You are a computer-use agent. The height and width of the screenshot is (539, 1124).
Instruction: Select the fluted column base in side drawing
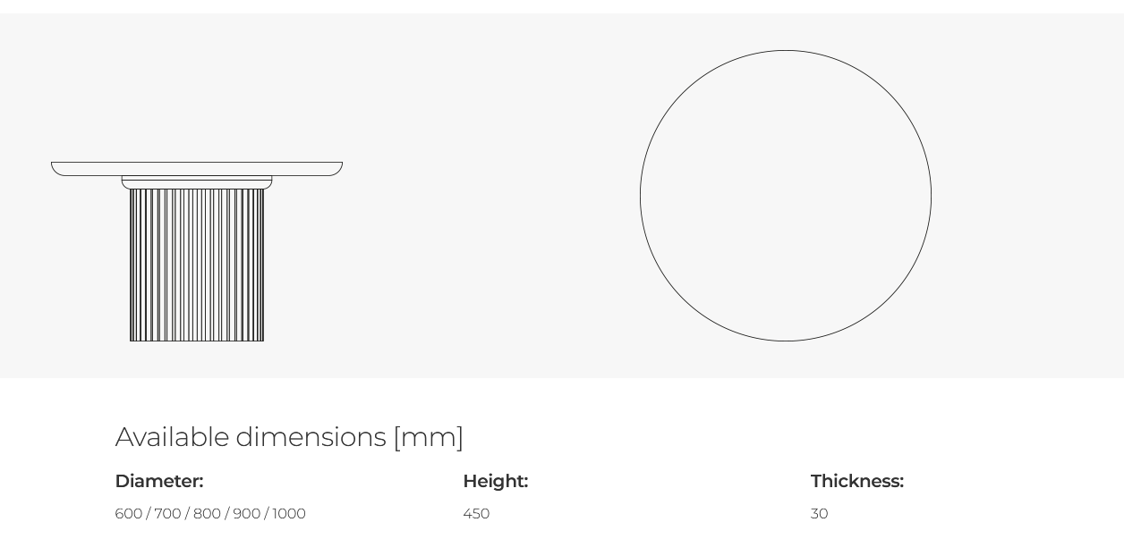(197, 265)
